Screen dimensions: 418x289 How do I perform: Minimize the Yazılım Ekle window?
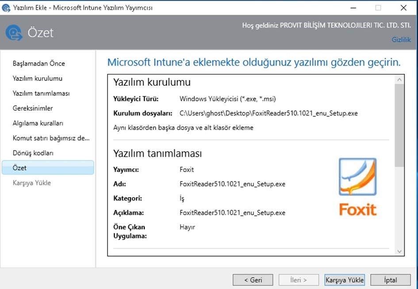353,8
